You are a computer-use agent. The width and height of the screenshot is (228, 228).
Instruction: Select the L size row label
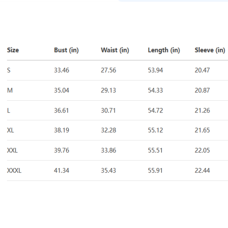(9, 111)
